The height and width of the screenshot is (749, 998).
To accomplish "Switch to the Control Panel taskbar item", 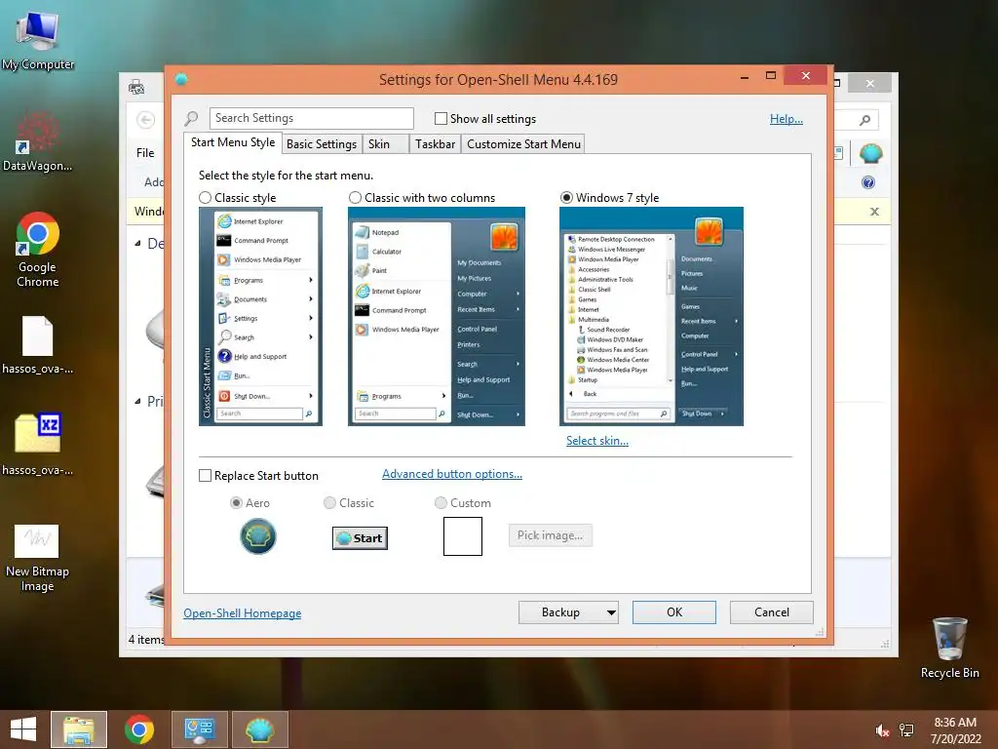I will [x=199, y=729].
